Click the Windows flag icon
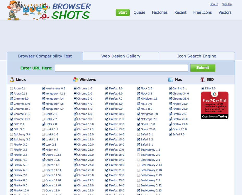Image resolution: width=242 pixels, height=195 pixels. (75, 80)
